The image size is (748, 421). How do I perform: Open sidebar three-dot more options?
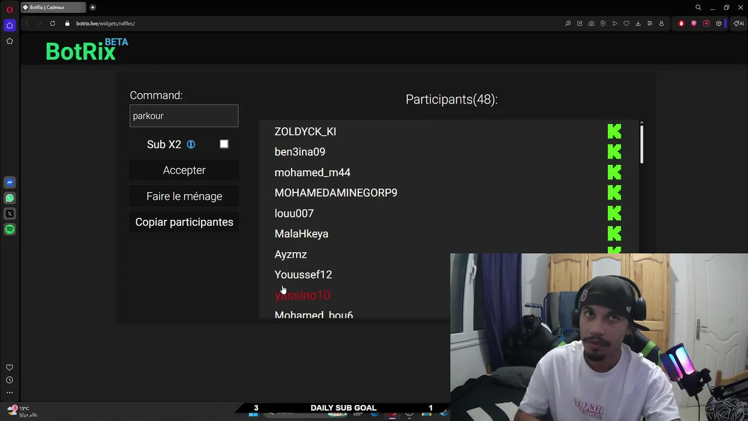coord(9,392)
